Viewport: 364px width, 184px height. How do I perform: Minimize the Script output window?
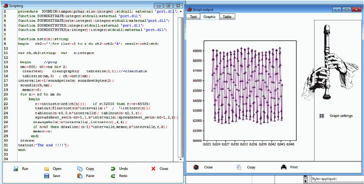pyautogui.click(x=337, y=9)
